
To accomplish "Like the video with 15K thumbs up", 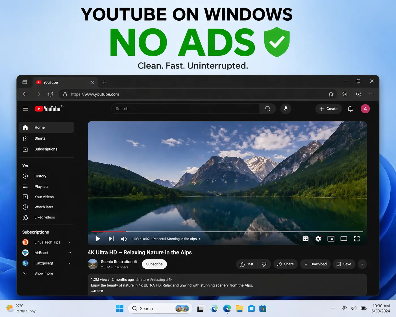I will [x=246, y=264].
